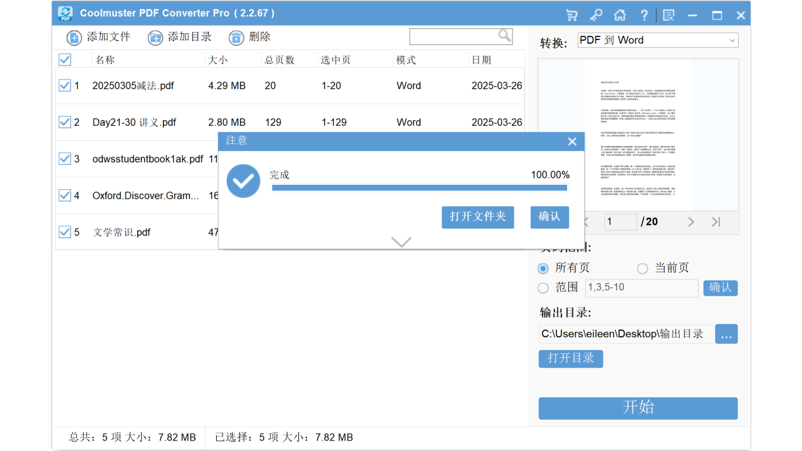
Task: Select the 当前页 radio option
Action: 642,268
